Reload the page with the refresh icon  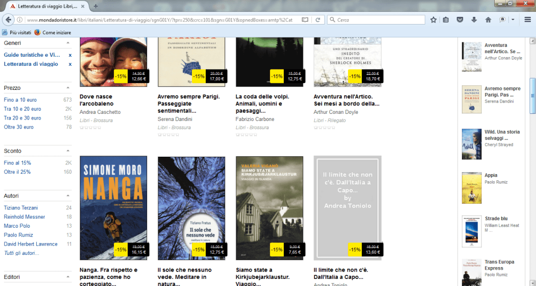point(318,20)
